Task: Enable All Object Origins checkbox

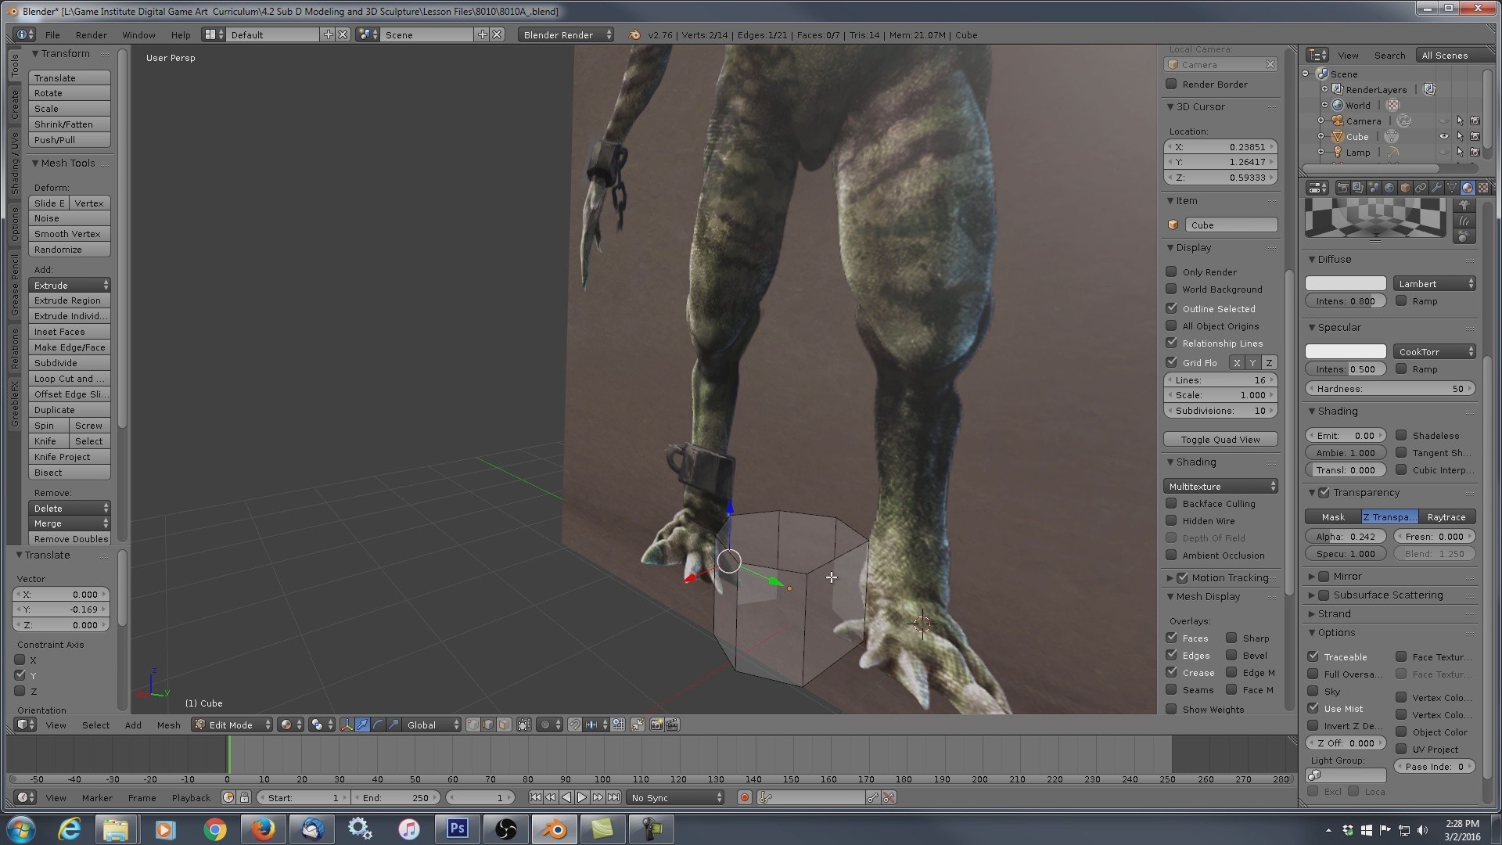Action: [x=1171, y=325]
